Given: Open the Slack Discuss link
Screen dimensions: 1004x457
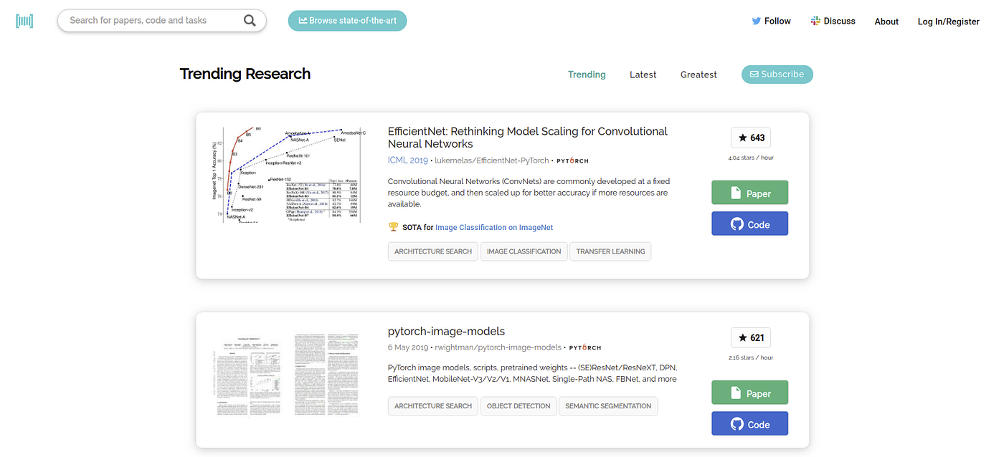Looking at the screenshot, I should 833,21.
